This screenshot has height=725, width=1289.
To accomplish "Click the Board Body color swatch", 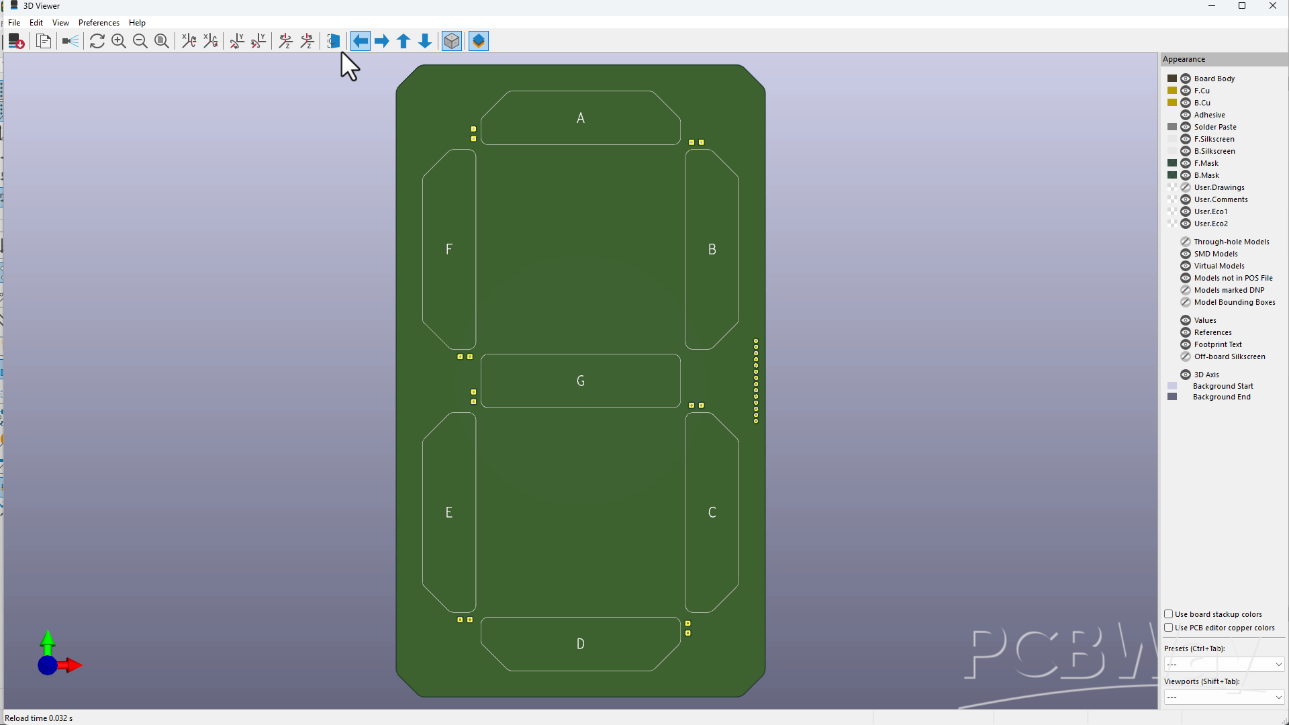I will click(1172, 79).
